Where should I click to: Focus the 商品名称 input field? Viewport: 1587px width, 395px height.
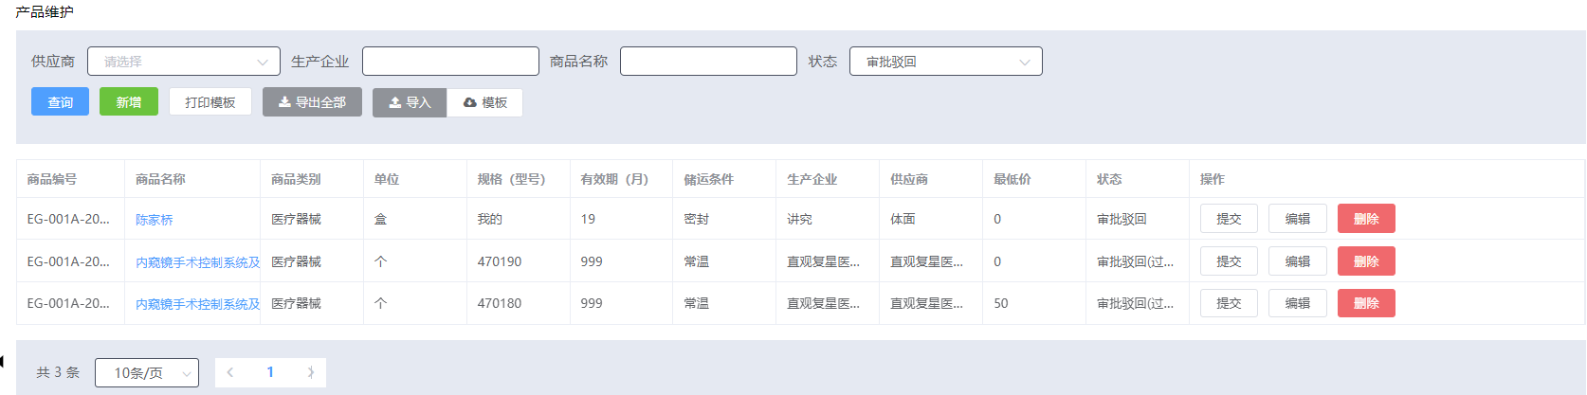(x=708, y=62)
